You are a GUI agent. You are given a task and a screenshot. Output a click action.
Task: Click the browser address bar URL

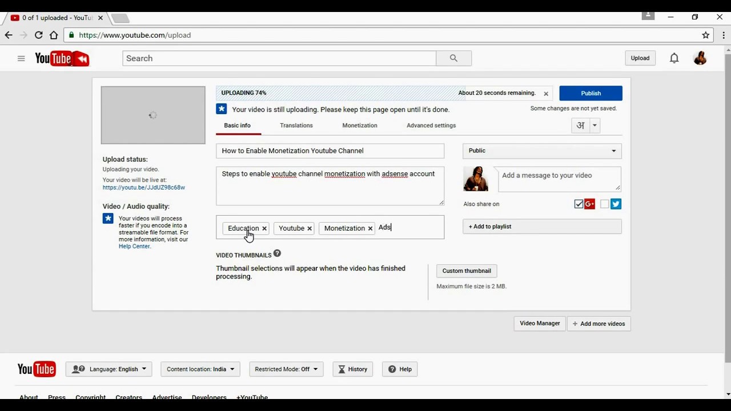click(x=135, y=35)
